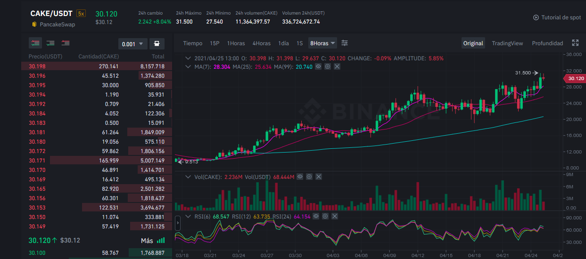586x259 pixels.
Task: Click the 30.120 last price in order book
Action: coord(40,240)
